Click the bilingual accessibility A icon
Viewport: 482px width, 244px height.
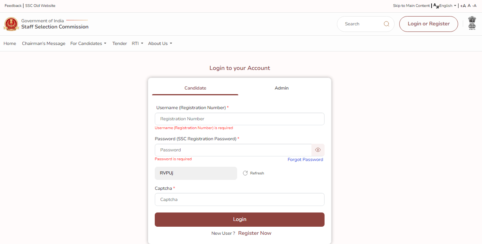tap(436, 5)
